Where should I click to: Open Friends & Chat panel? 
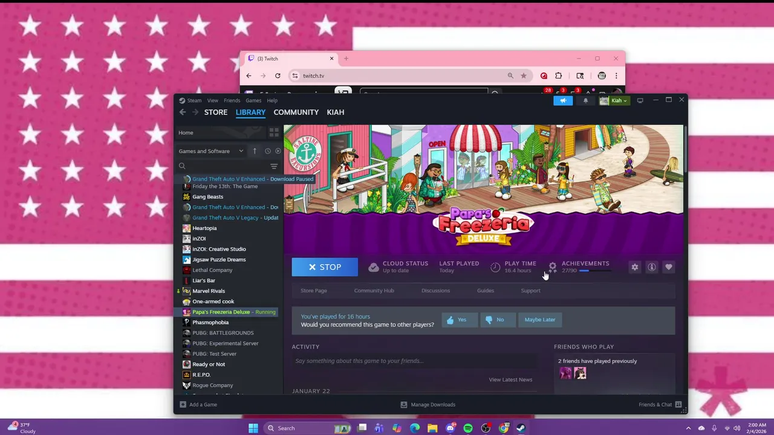coord(660,405)
